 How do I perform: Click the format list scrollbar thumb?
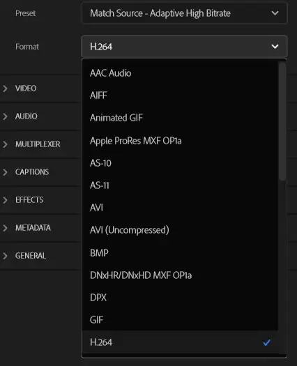click(282, 121)
